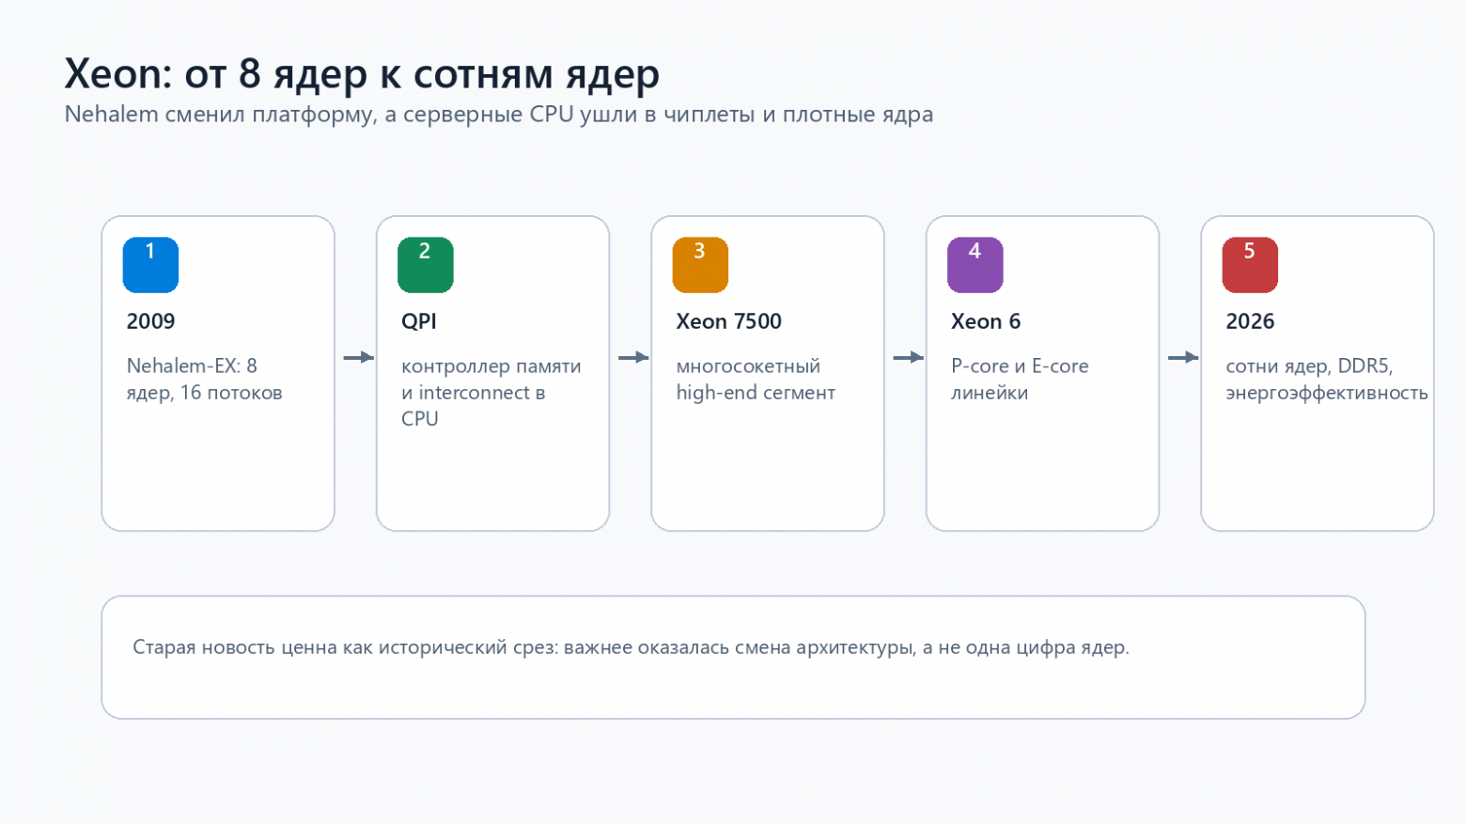Select text 'Nehalem-EX: 8 ядер, 16 потоков'
1466x824 pixels.
point(204,380)
